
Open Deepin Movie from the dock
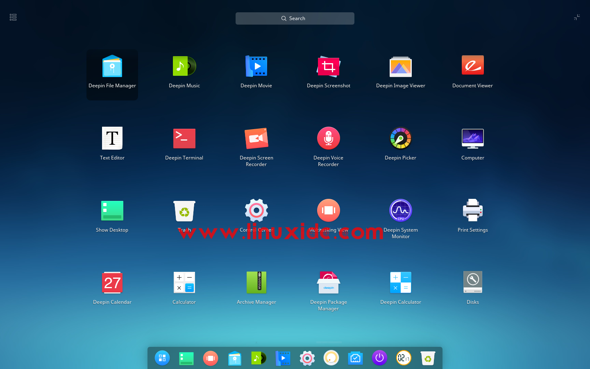(x=283, y=358)
